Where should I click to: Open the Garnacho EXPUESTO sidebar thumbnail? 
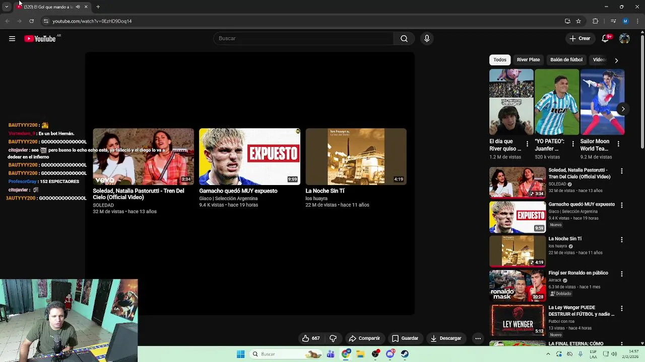[x=518, y=217]
